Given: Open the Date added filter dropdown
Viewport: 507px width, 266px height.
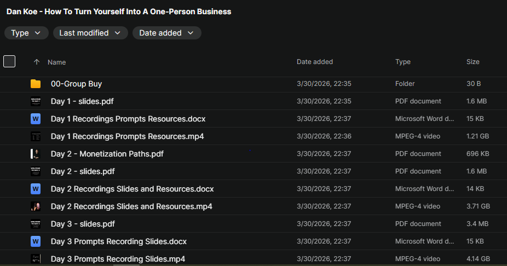Looking at the screenshot, I should point(166,33).
